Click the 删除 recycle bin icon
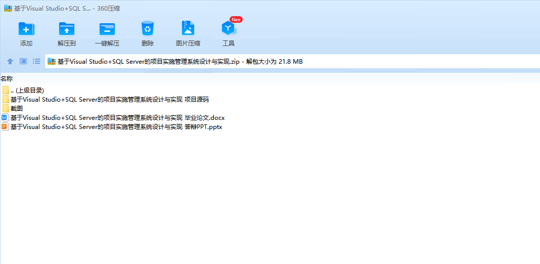Image resolution: width=540 pixels, height=264 pixels. 148,28
